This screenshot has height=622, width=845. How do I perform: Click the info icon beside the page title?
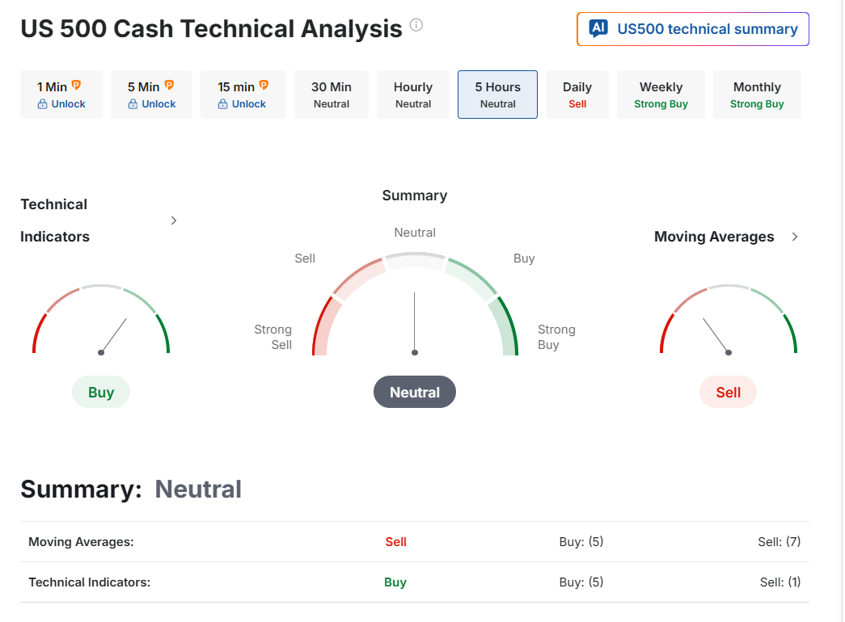pos(416,25)
